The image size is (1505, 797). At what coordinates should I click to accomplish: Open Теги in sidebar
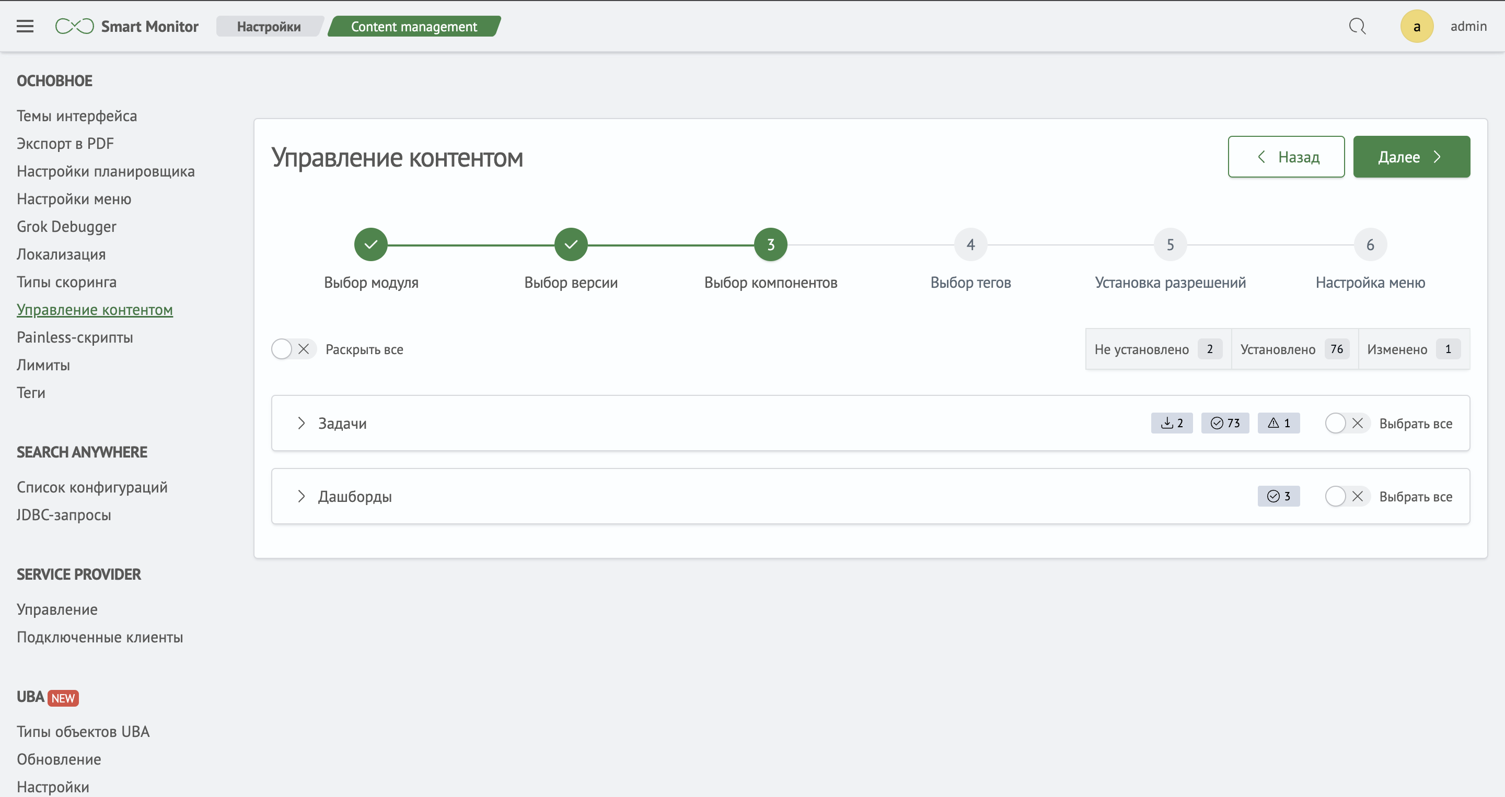30,392
